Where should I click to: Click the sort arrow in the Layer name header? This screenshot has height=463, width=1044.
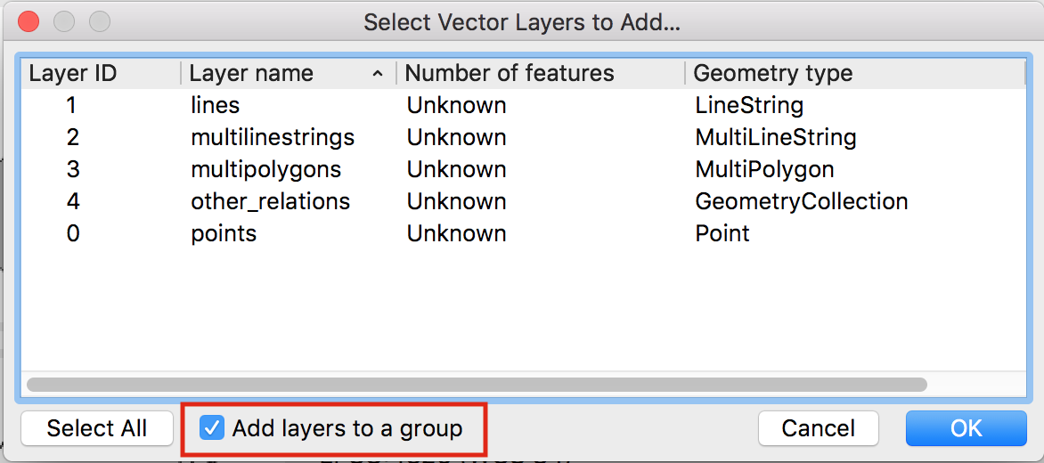tap(378, 74)
